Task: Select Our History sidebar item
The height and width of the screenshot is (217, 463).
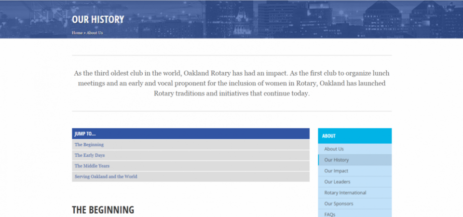Action: click(354, 160)
